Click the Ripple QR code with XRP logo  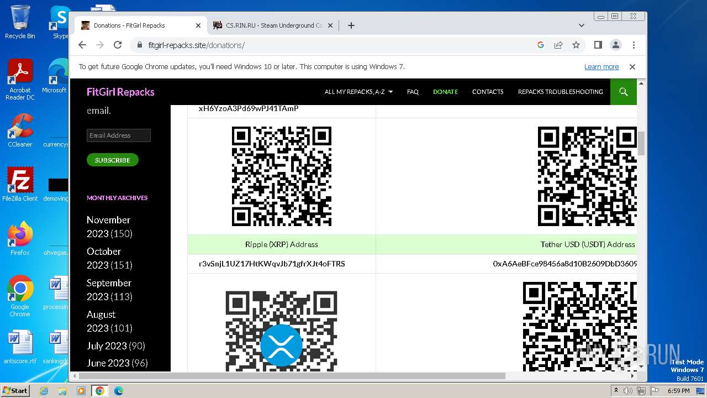pos(282,331)
